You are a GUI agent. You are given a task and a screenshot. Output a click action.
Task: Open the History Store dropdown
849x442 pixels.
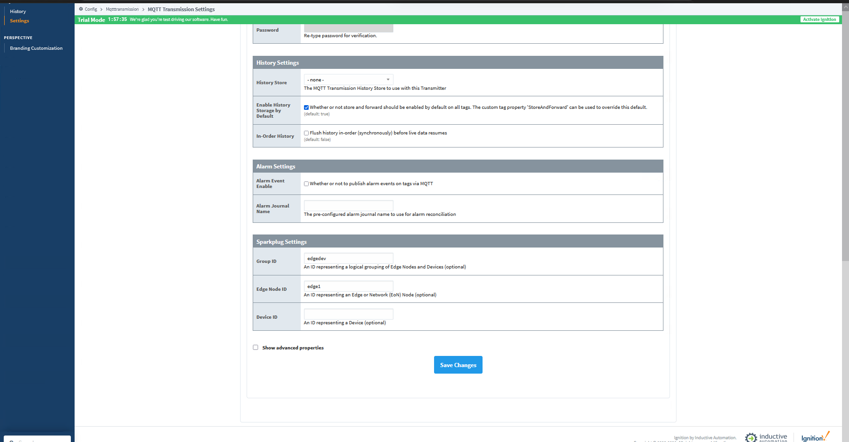point(348,80)
